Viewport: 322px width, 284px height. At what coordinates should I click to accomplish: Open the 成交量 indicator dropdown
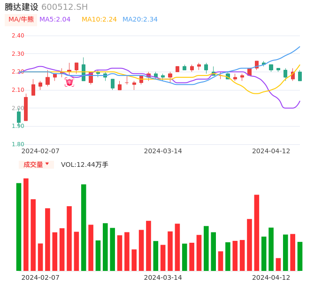pos(36,164)
